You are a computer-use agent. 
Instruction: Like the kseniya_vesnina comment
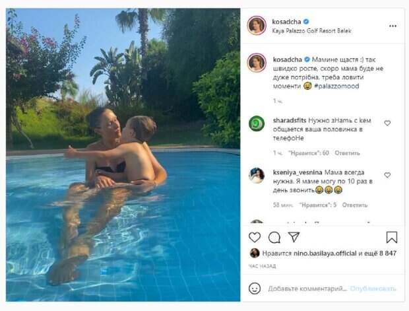pos(387,175)
